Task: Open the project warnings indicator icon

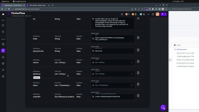Action: click(x=133, y=14)
